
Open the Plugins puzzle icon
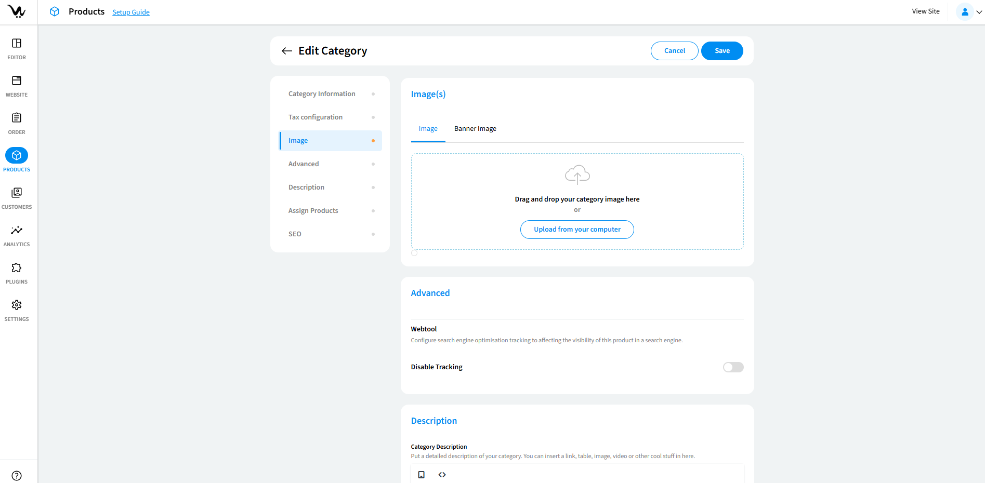click(x=17, y=268)
